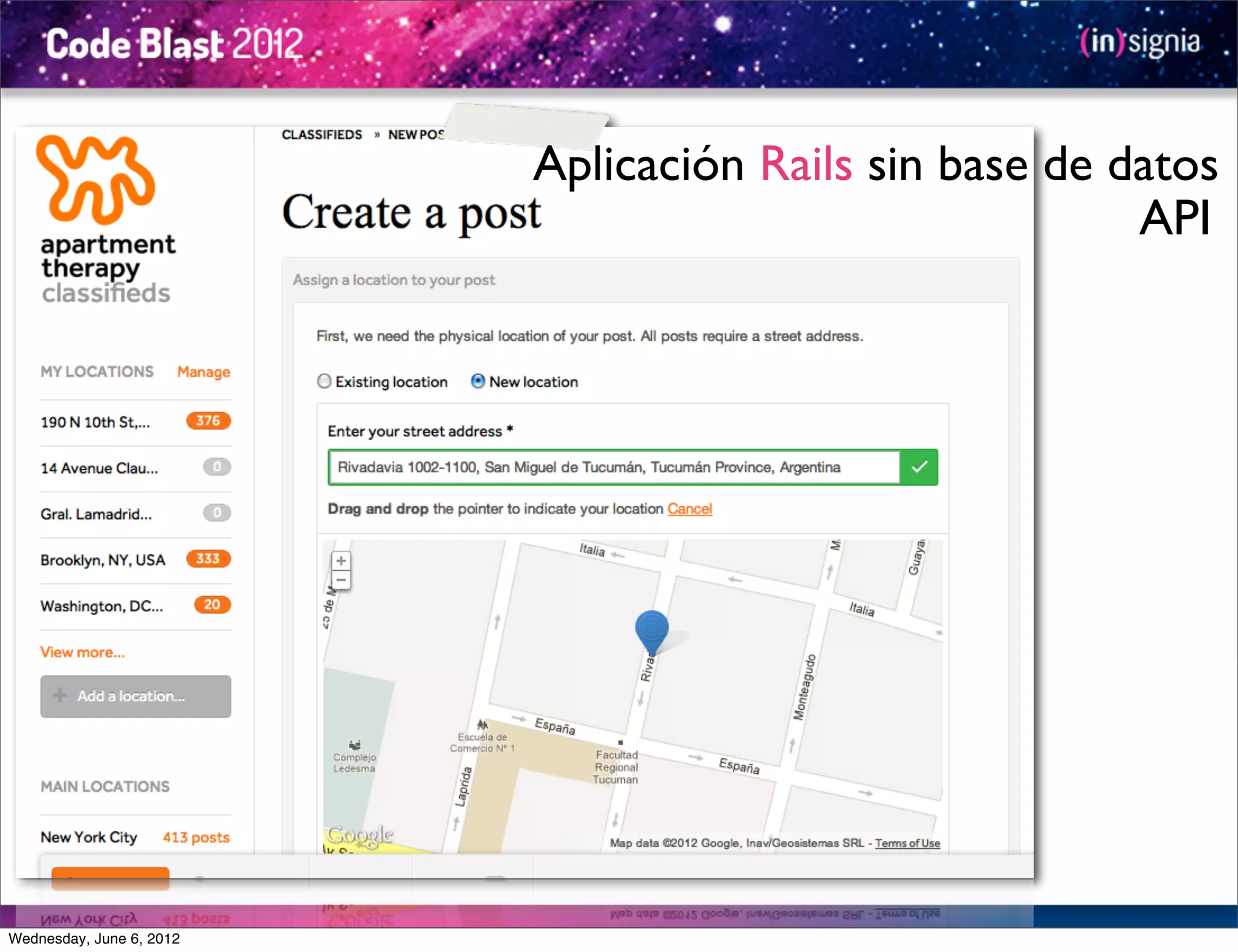Click the blue location pin marker

[652, 632]
